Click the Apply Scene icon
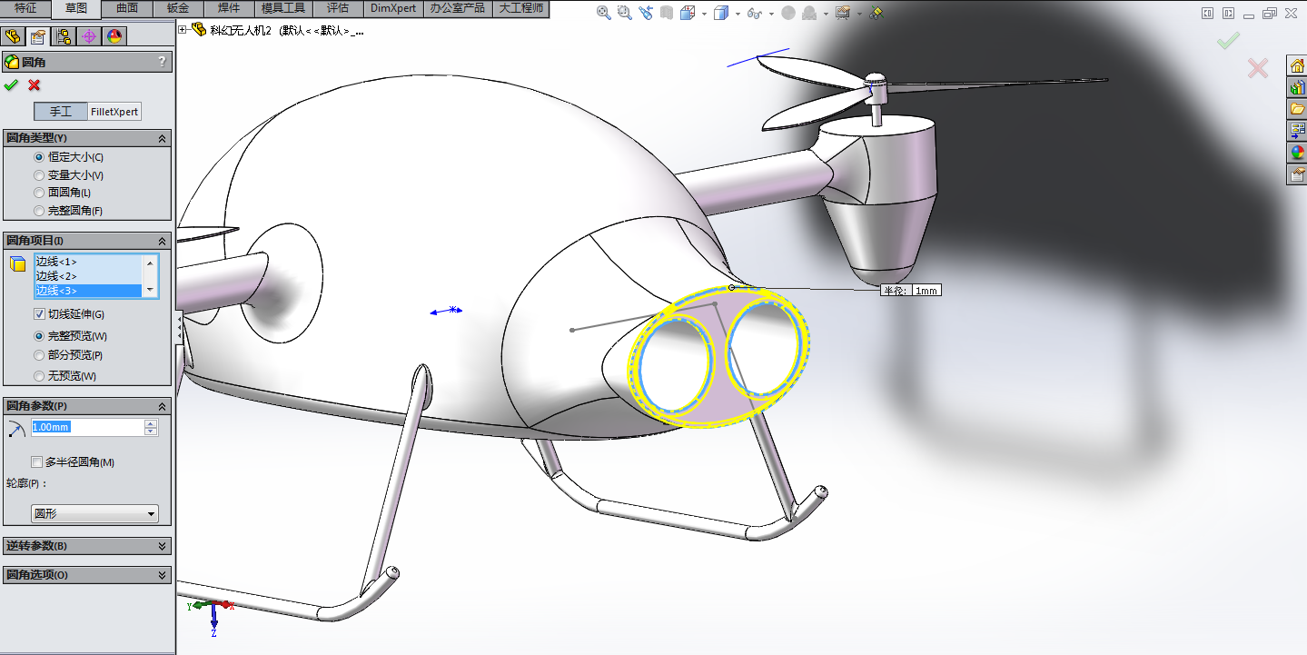 tap(808, 13)
